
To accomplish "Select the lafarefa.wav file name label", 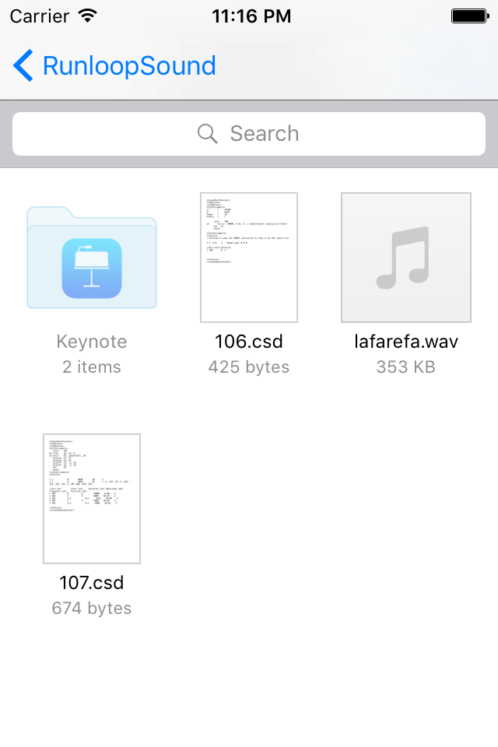I will coord(406,342).
